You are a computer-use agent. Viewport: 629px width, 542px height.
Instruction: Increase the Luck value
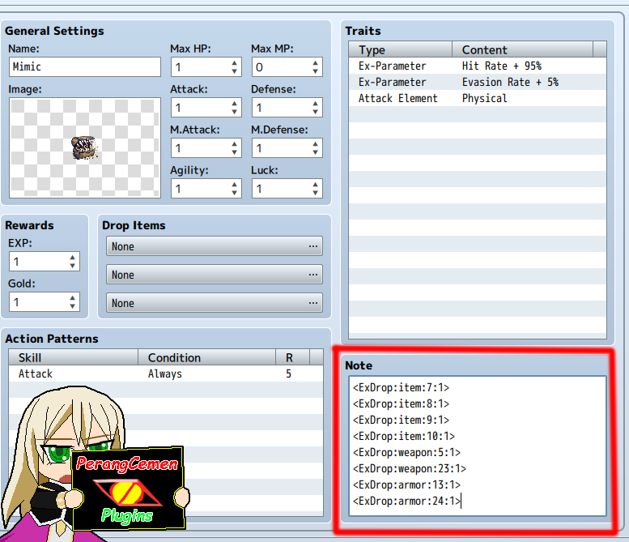click(315, 184)
